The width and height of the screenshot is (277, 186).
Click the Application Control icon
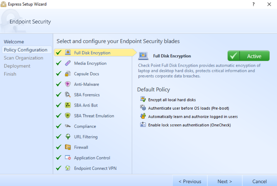(x=68, y=157)
